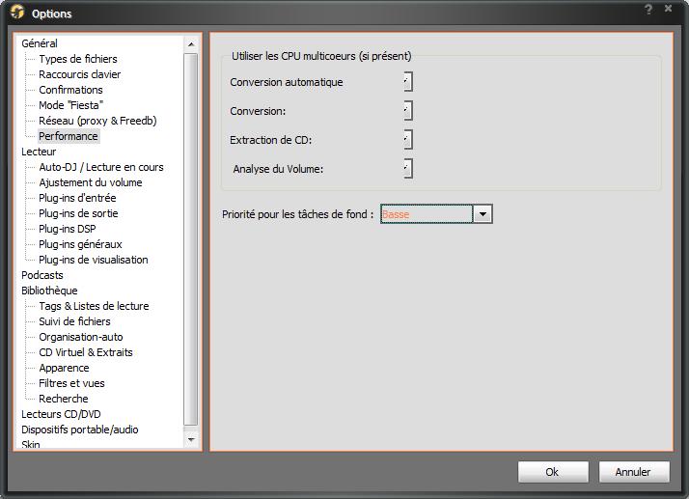Click the tree scrollbar up arrow

coord(191,44)
